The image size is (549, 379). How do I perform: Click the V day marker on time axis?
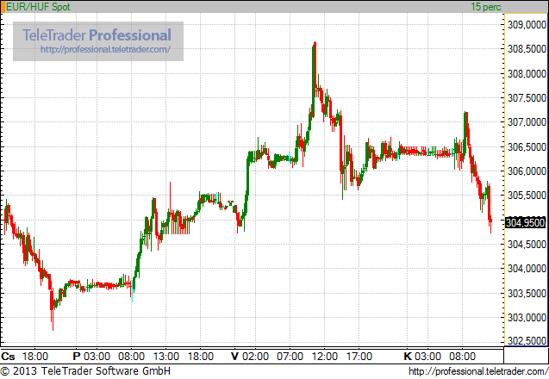coord(234,357)
